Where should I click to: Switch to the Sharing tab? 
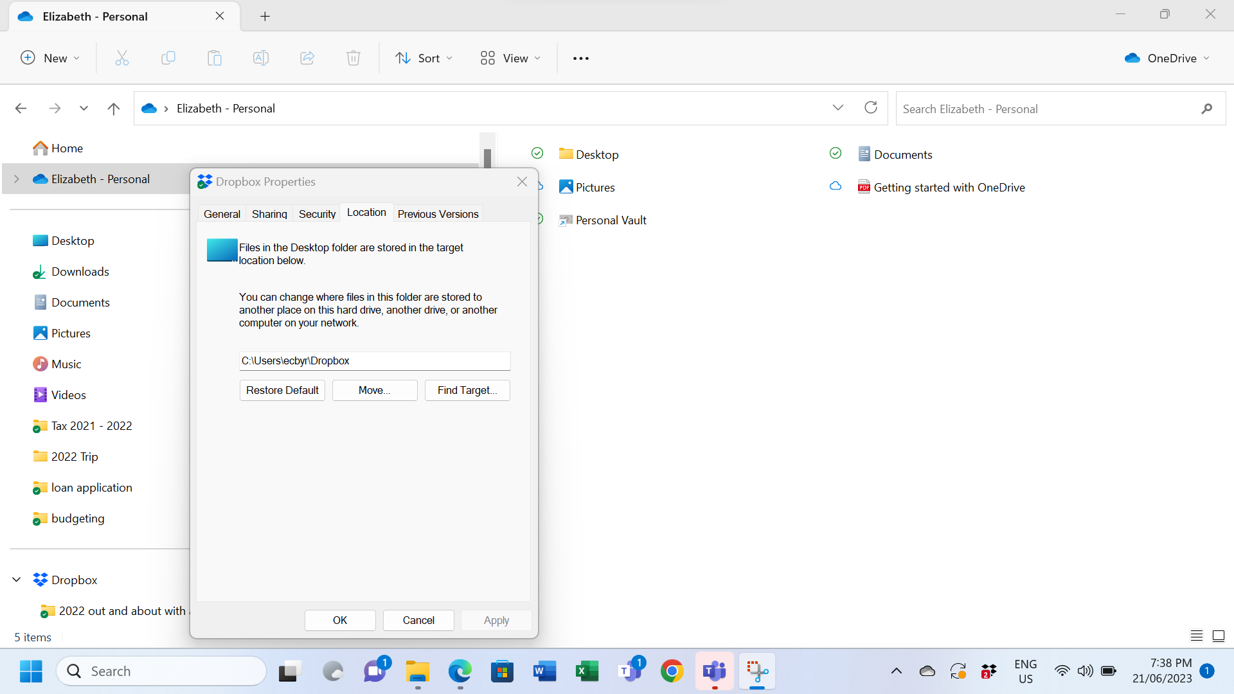[269, 214]
